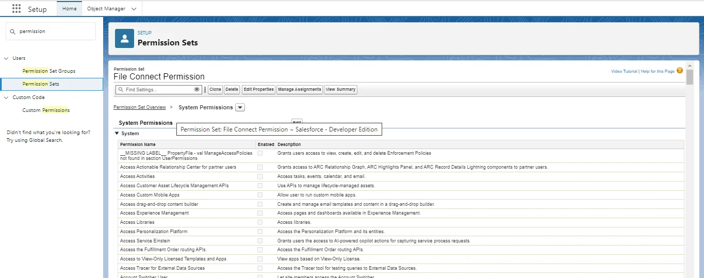Click 'File Connect Permission' page title
The height and width of the screenshot is (278, 704).
point(159,76)
